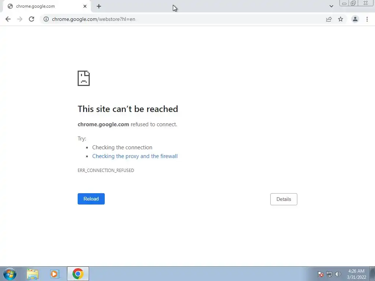Screen dimensions: 375x281
Task: Click the "Checking the connection" suggestion text
Action: (122, 147)
